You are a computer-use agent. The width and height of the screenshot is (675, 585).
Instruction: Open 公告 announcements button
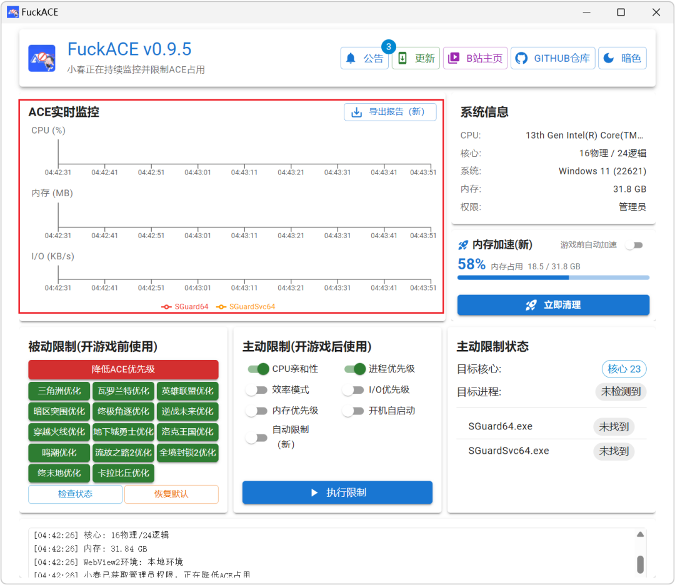[364, 58]
